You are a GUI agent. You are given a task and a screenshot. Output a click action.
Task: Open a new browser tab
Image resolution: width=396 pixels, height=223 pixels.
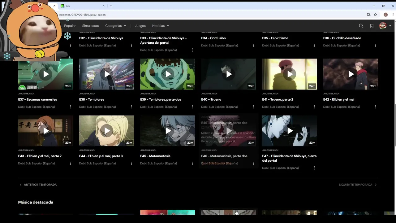pyautogui.click(x=111, y=6)
